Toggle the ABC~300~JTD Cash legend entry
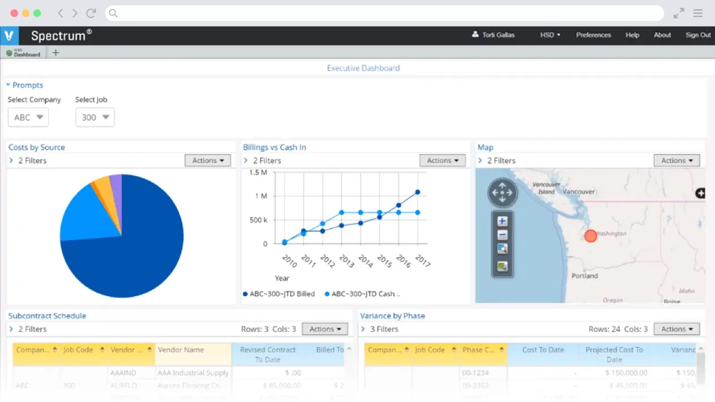Viewport: 715px width, 402px height. [x=363, y=294]
